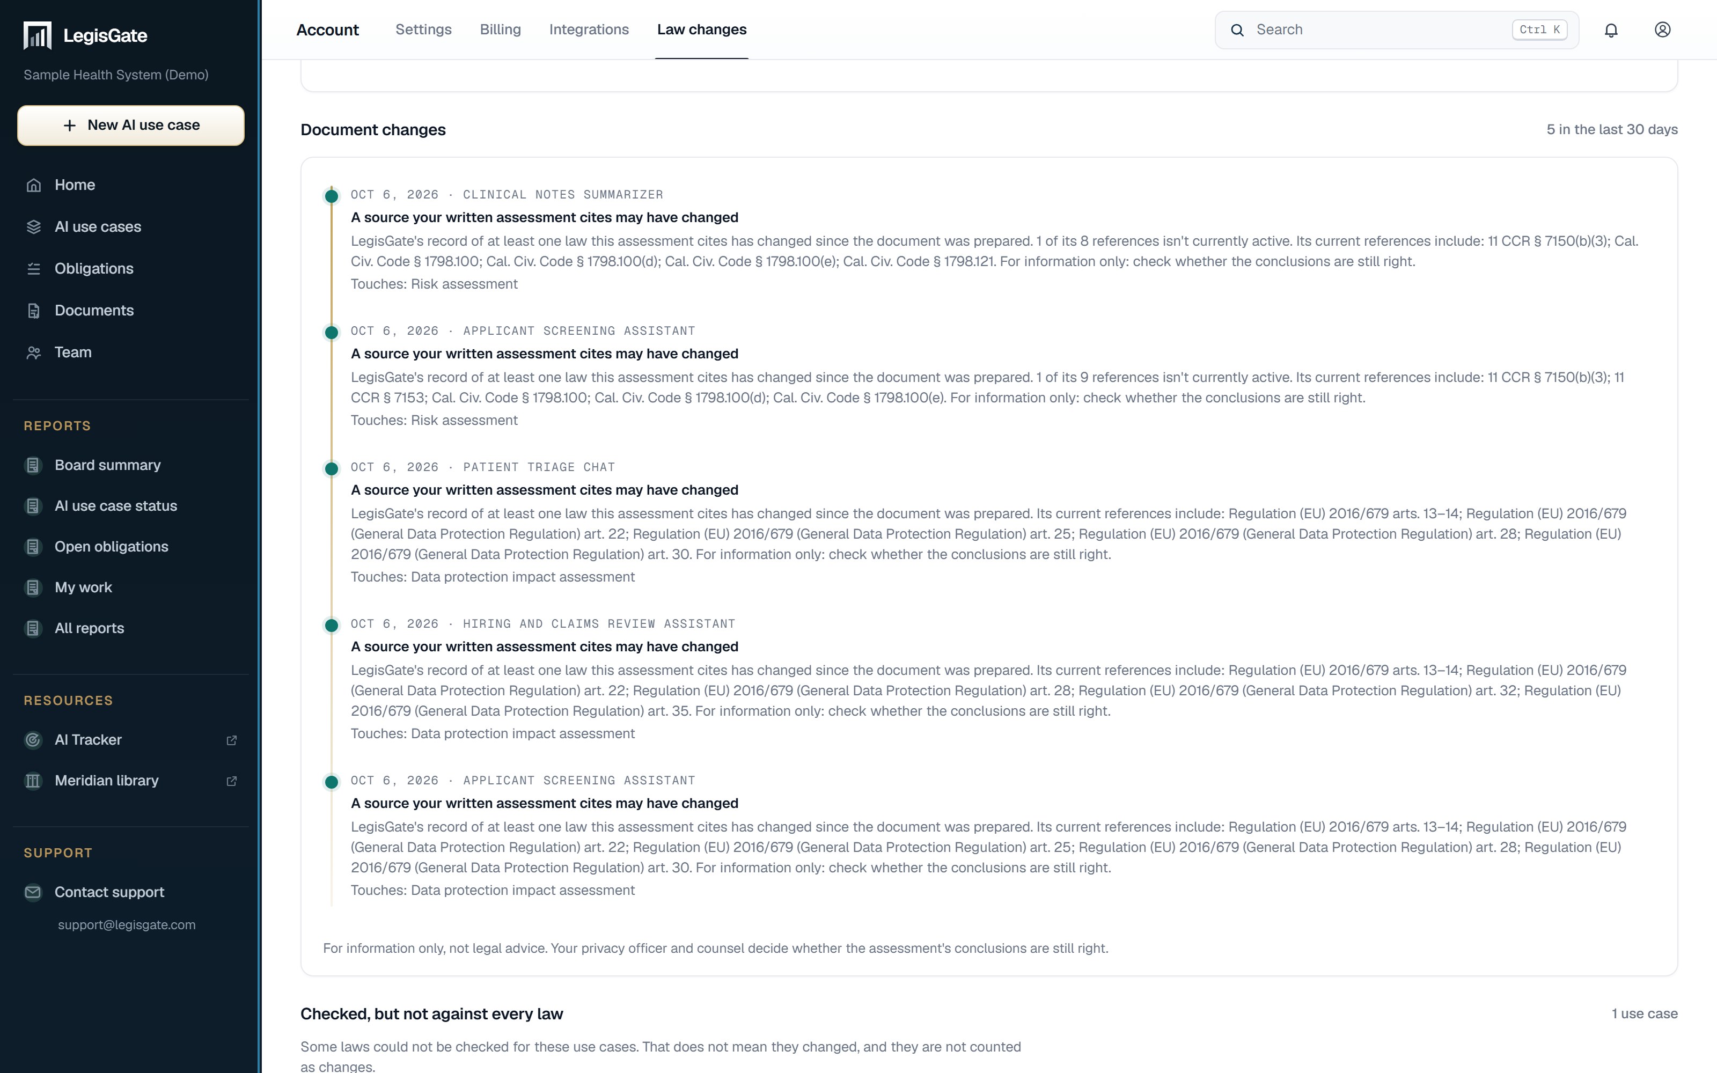Create a New AI use case
This screenshot has height=1073, width=1717.
pyautogui.click(x=131, y=126)
